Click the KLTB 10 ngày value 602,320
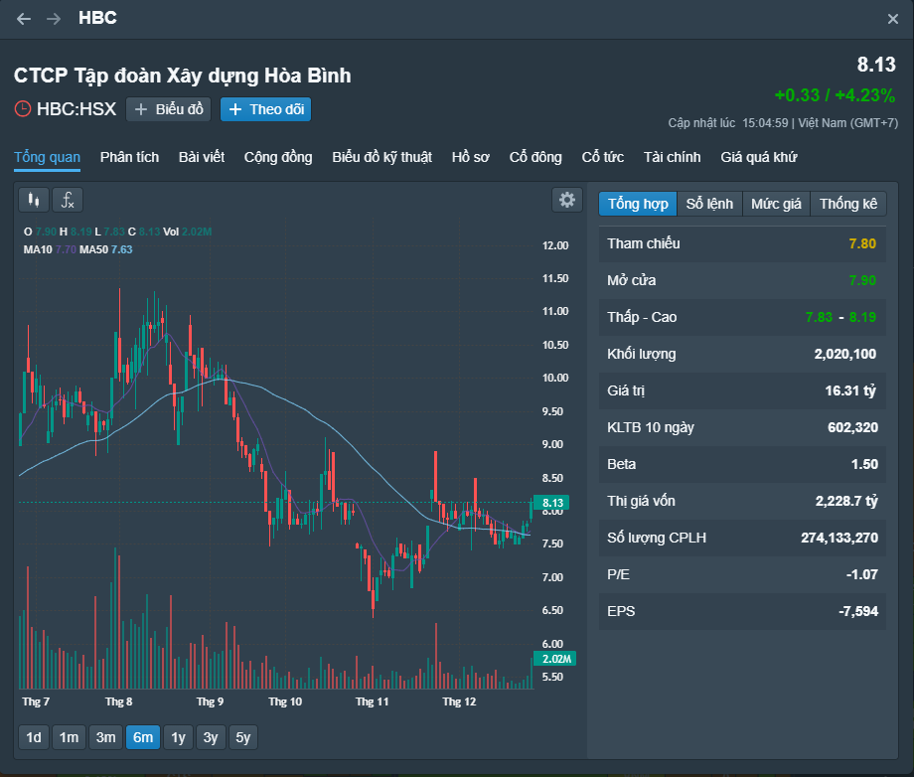This screenshot has width=914, height=777. click(852, 427)
